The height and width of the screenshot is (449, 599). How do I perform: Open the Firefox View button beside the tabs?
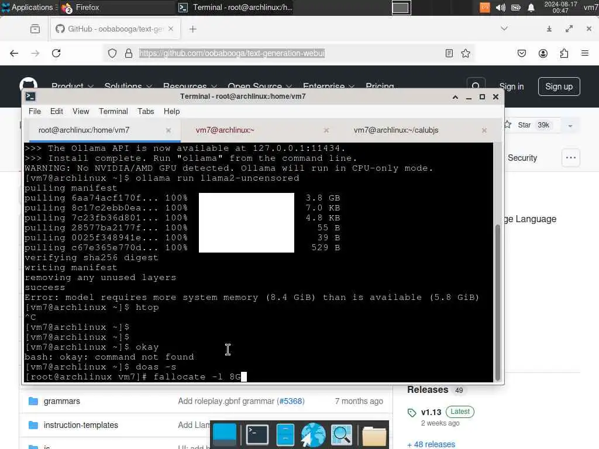(35, 29)
